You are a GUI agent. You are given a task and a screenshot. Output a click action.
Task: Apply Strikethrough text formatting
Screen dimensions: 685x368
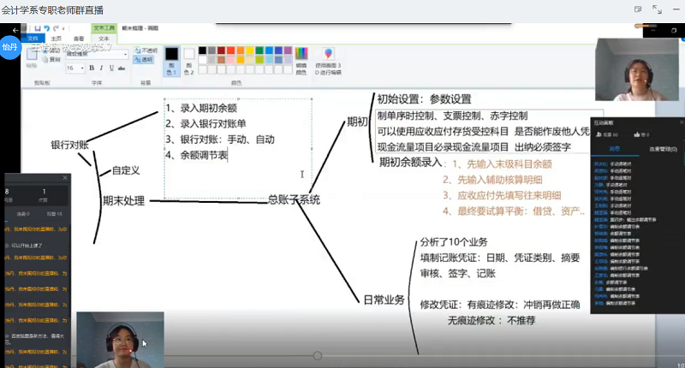pyautogui.click(x=121, y=68)
